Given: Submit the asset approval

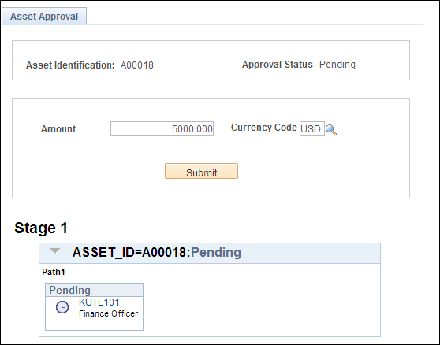Looking at the screenshot, I should (x=201, y=171).
